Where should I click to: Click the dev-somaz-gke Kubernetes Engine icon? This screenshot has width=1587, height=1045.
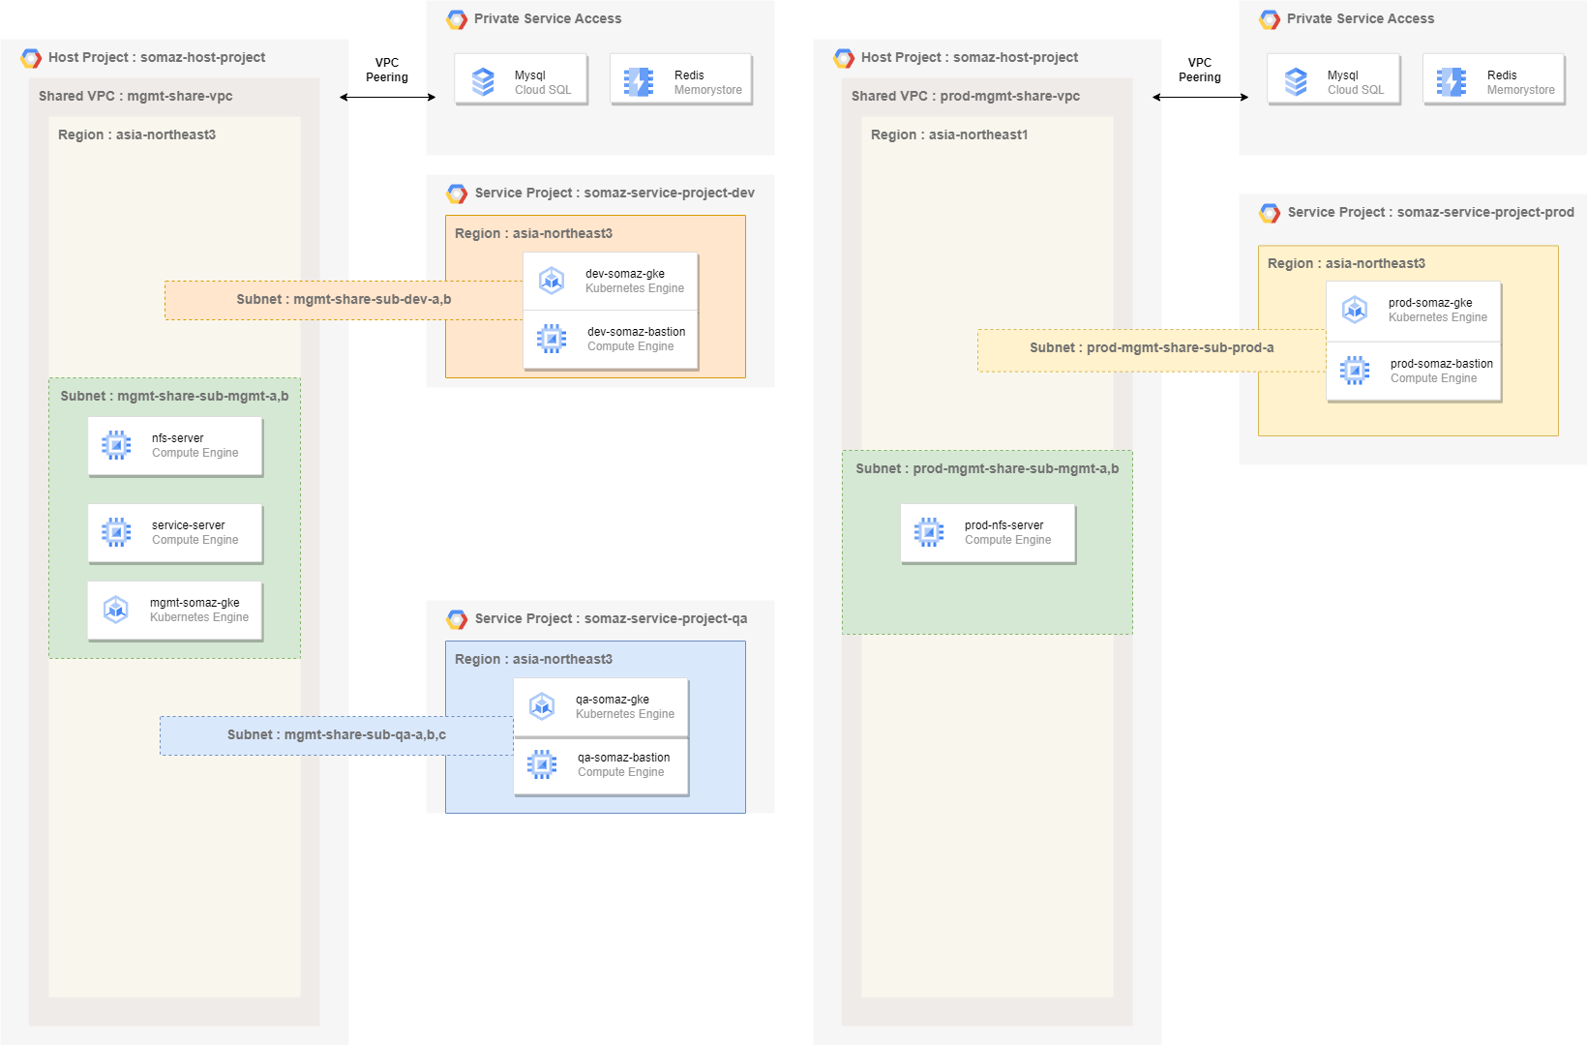[552, 281]
